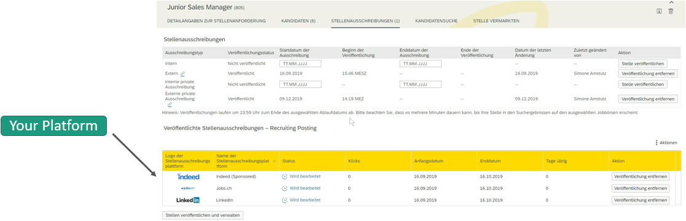The width and height of the screenshot is (686, 221).
Task: Click pencil icon under Externe private Ausschreibung
Action: coord(170,104)
